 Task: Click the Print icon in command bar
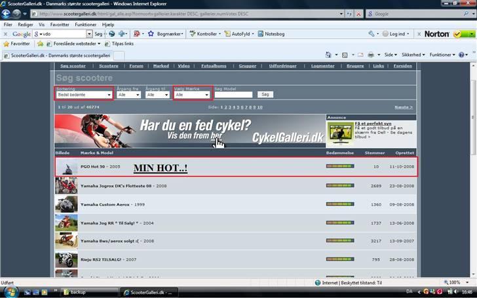[x=371, y=55]
